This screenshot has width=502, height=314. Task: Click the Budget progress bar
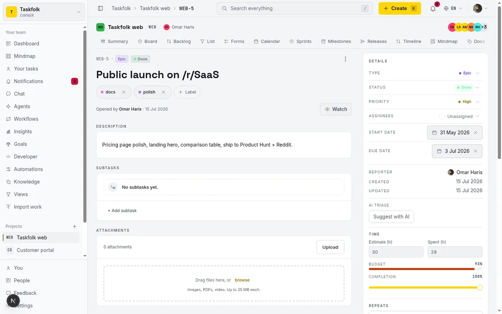point(425,269)
